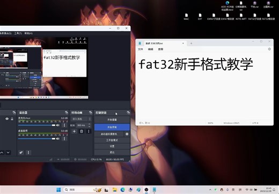Image resolution: width=279 pixels, height=194 pixels.
Task: Open Notepad File menu
Action: click(x=141, y=49)
